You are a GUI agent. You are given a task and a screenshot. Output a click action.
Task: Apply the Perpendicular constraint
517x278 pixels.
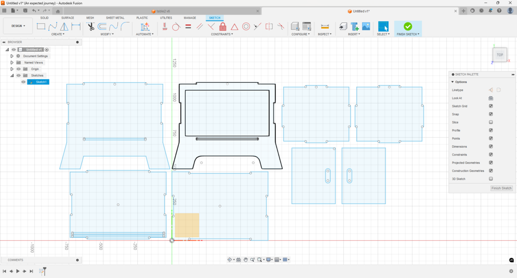(x=211, y=27)
